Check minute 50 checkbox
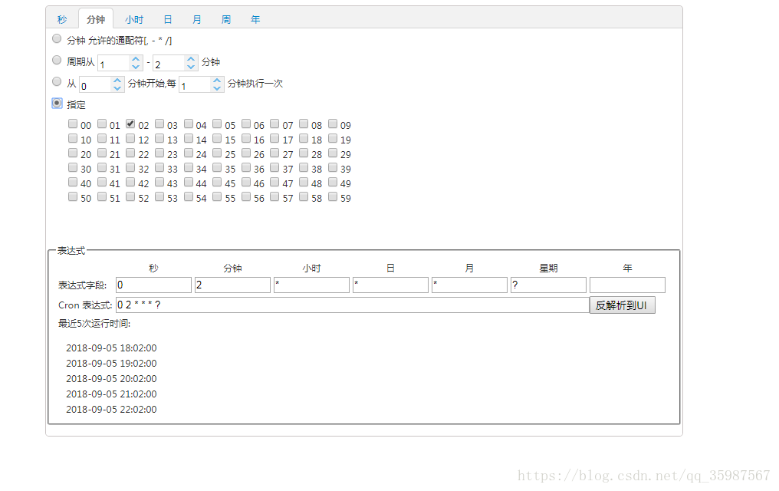779x491 pixels. (x=73, y=196)
